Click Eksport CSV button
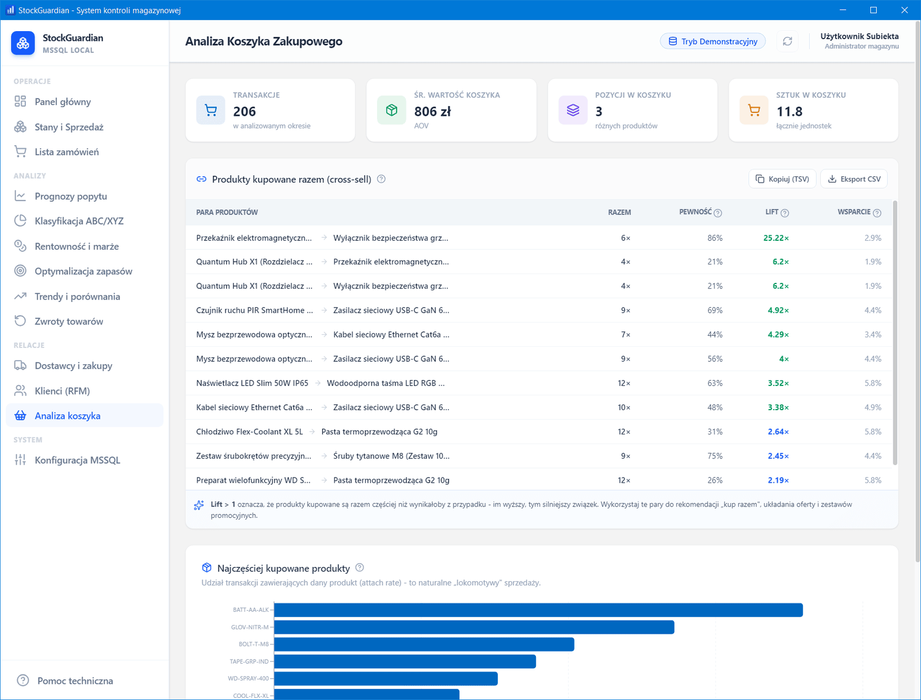The width and height of the screenshot is (921, 700). click(854, 179)
